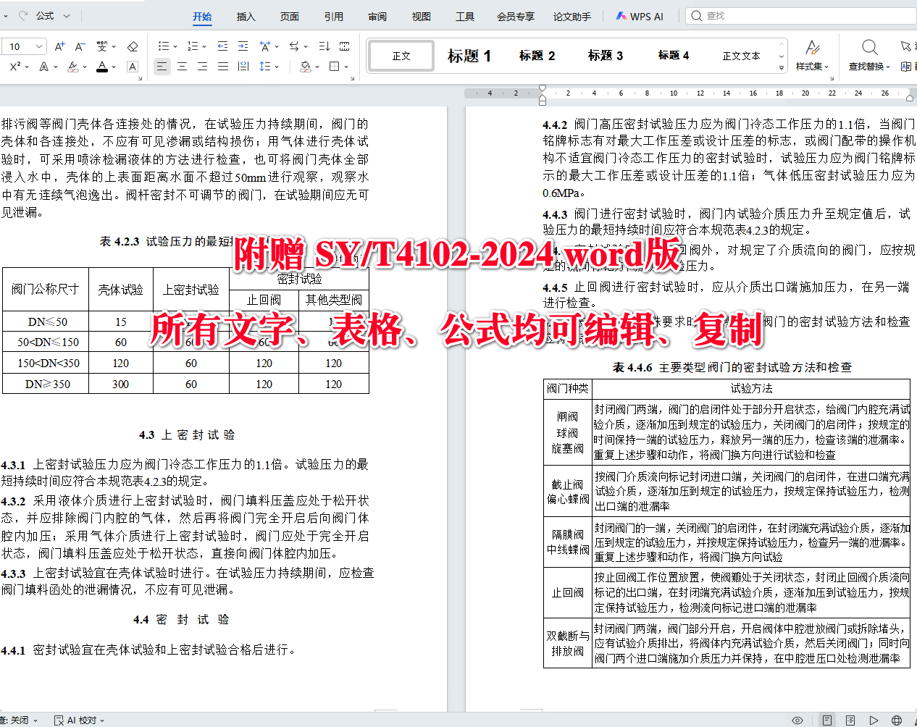Toggle align right paragraph button
The height and width of the screenshot is (727, 917).
202,67
